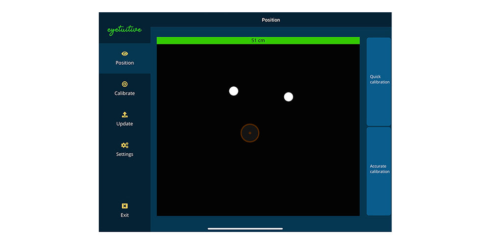This screenshot has height=245, width=491.
Task: Click the white home indicator bar
Action: click(245, 228)
